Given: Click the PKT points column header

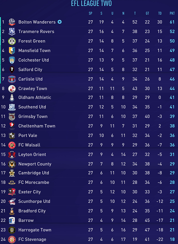Looking at the screenshot, I should [x=172, y=13].
